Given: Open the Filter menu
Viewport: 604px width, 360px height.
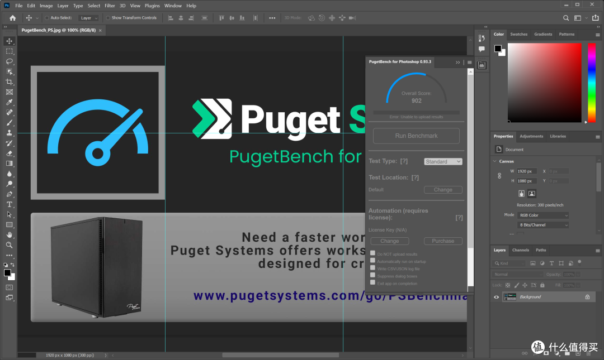Looking at the screenshot, I should point(110,6).
